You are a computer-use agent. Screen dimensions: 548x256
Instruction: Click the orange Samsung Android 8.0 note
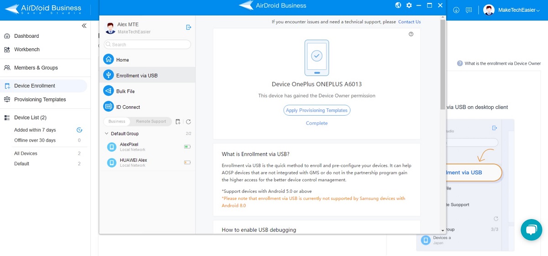click(x=313, y=202)
